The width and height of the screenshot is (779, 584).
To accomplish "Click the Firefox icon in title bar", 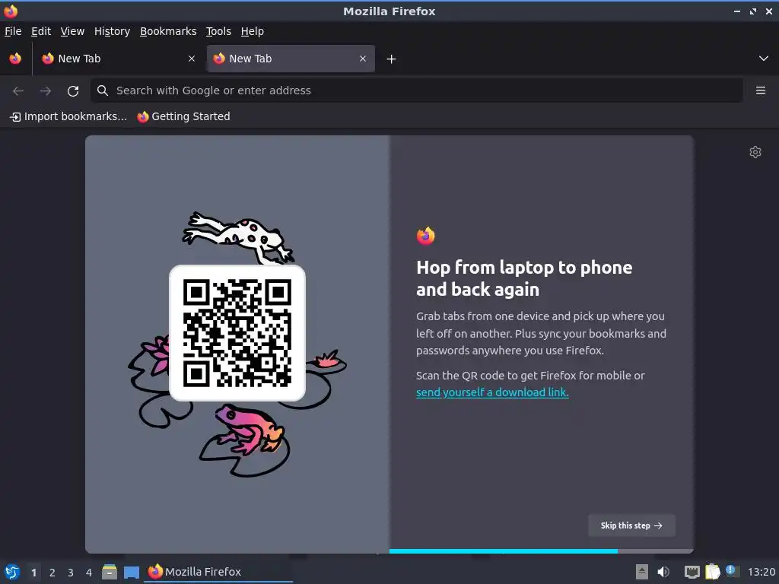I will coord(11,11).
